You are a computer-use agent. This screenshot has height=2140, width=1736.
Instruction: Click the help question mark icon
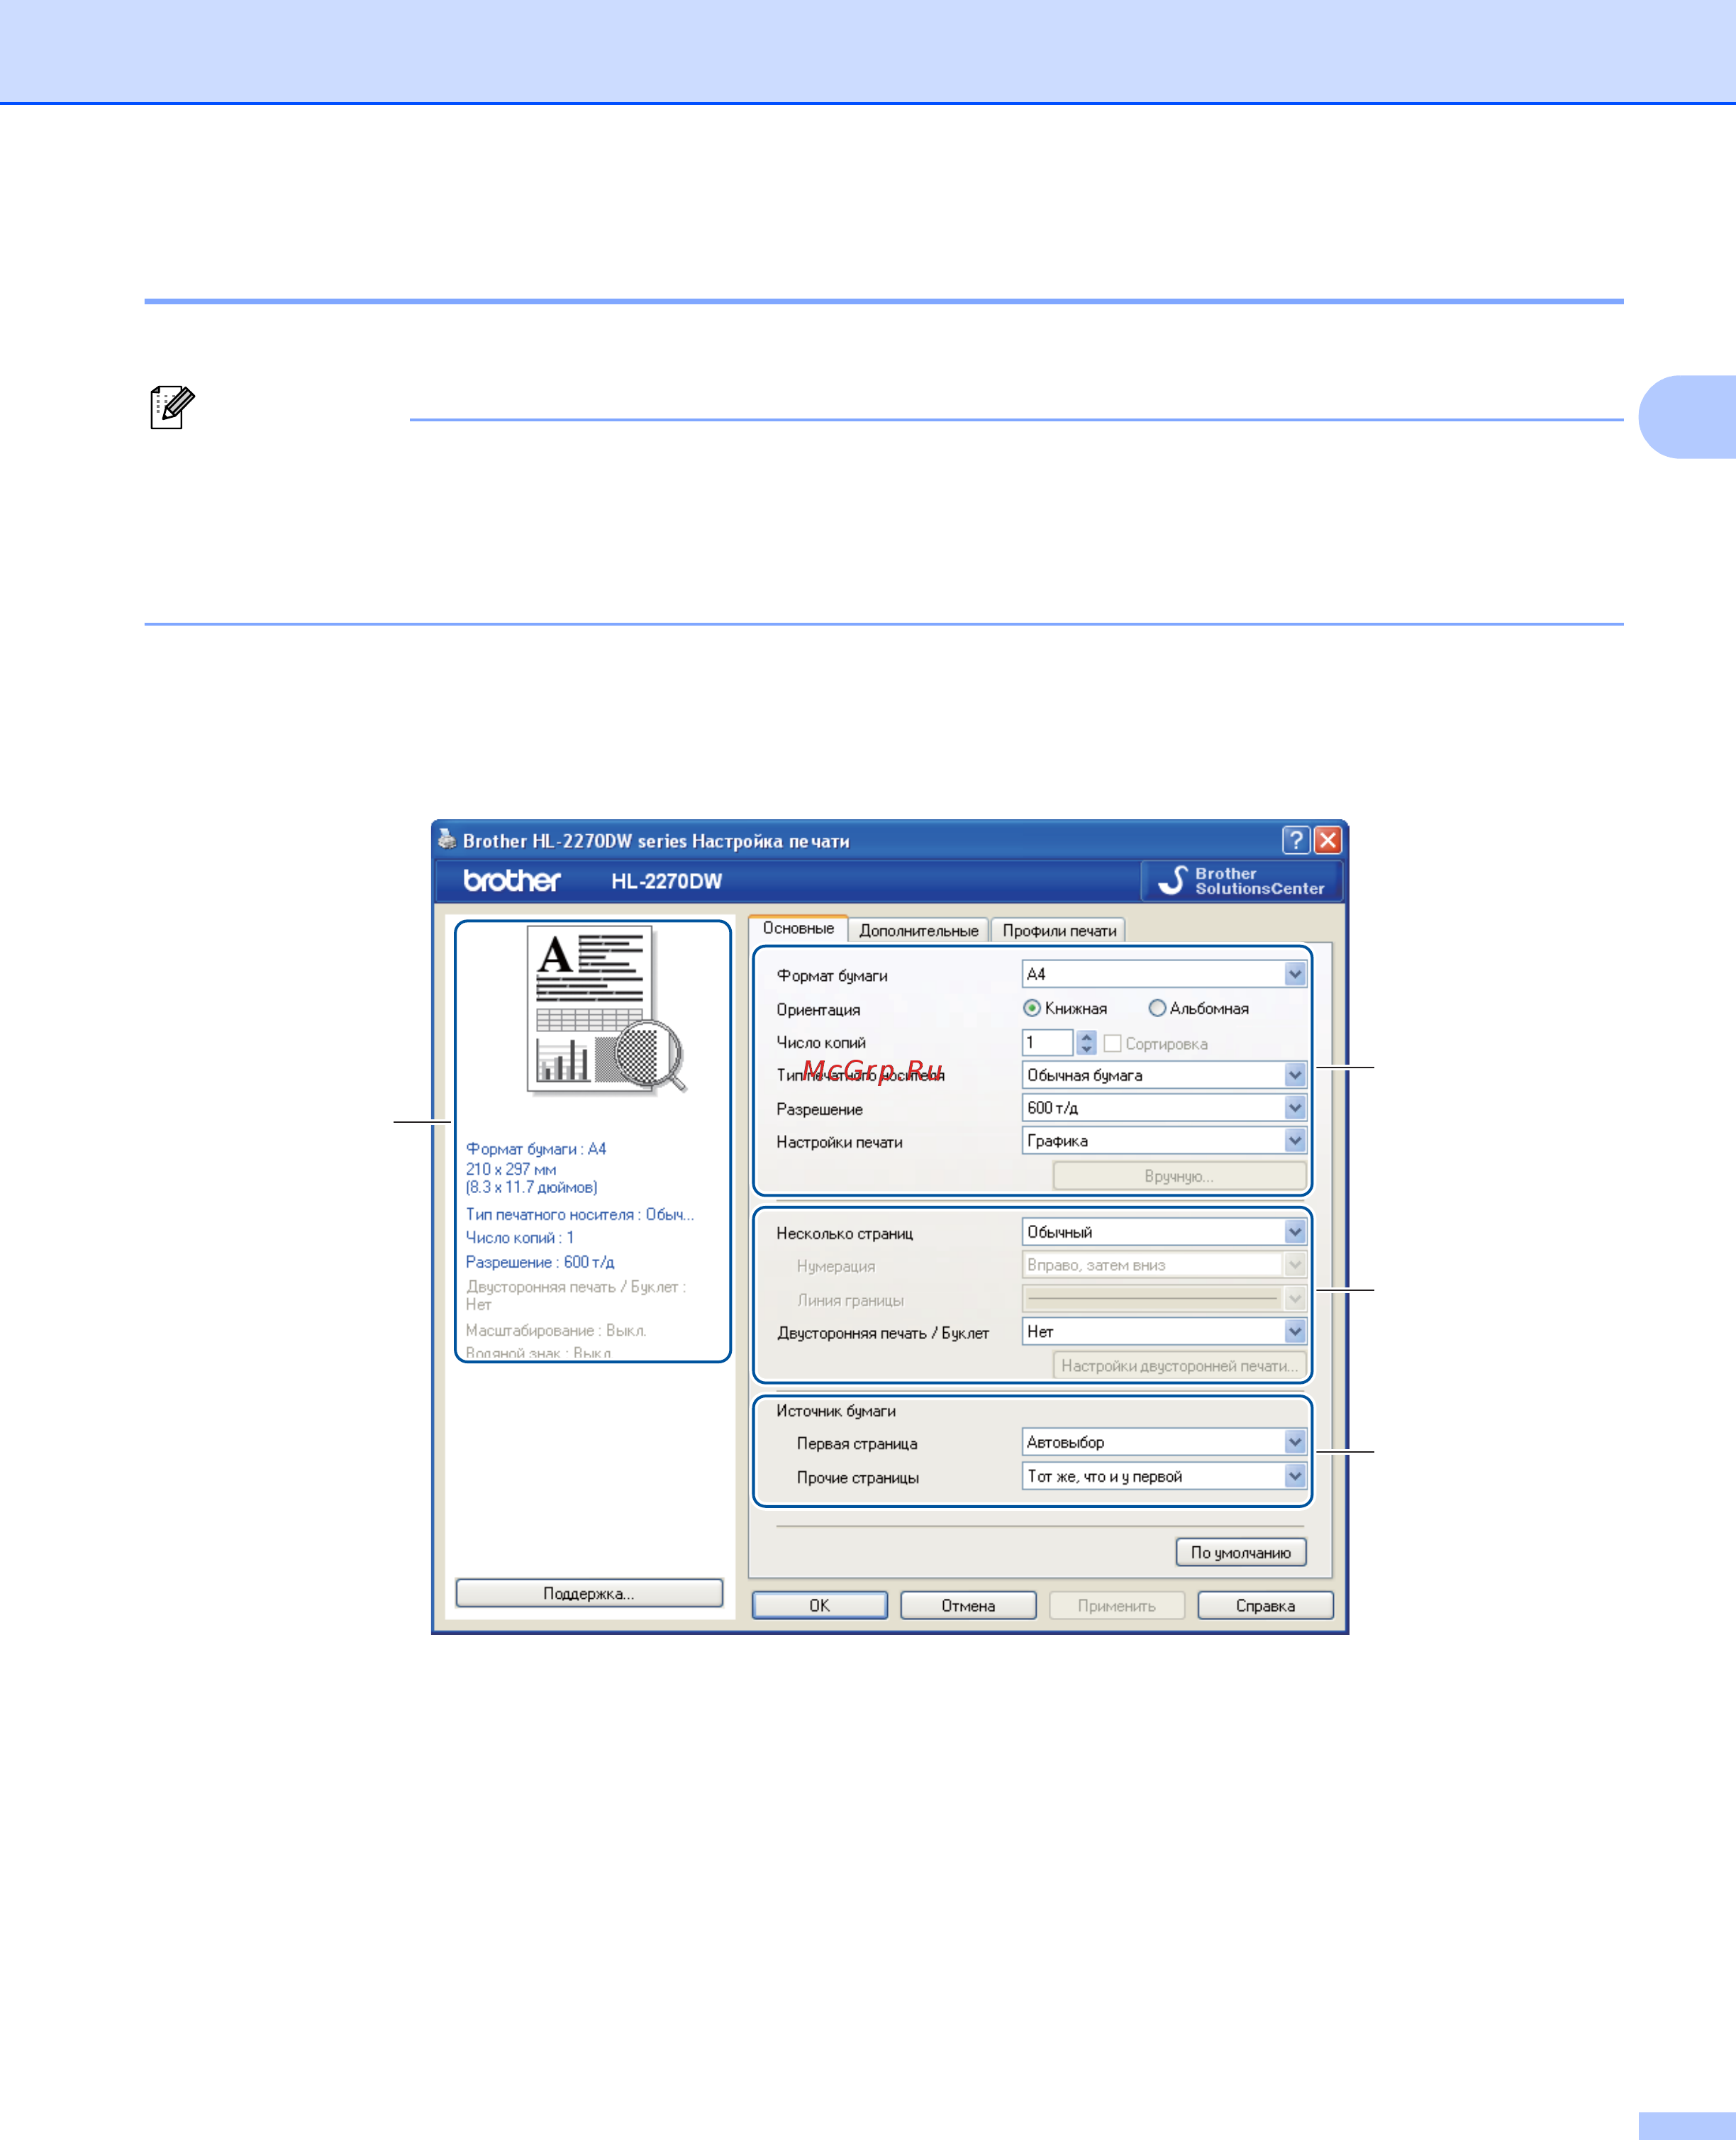[x=1296, y=840]
